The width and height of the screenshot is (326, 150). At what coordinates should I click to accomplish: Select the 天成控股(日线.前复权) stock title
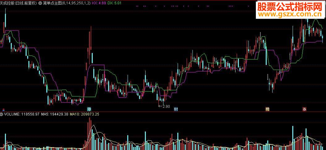pos(19,3)
